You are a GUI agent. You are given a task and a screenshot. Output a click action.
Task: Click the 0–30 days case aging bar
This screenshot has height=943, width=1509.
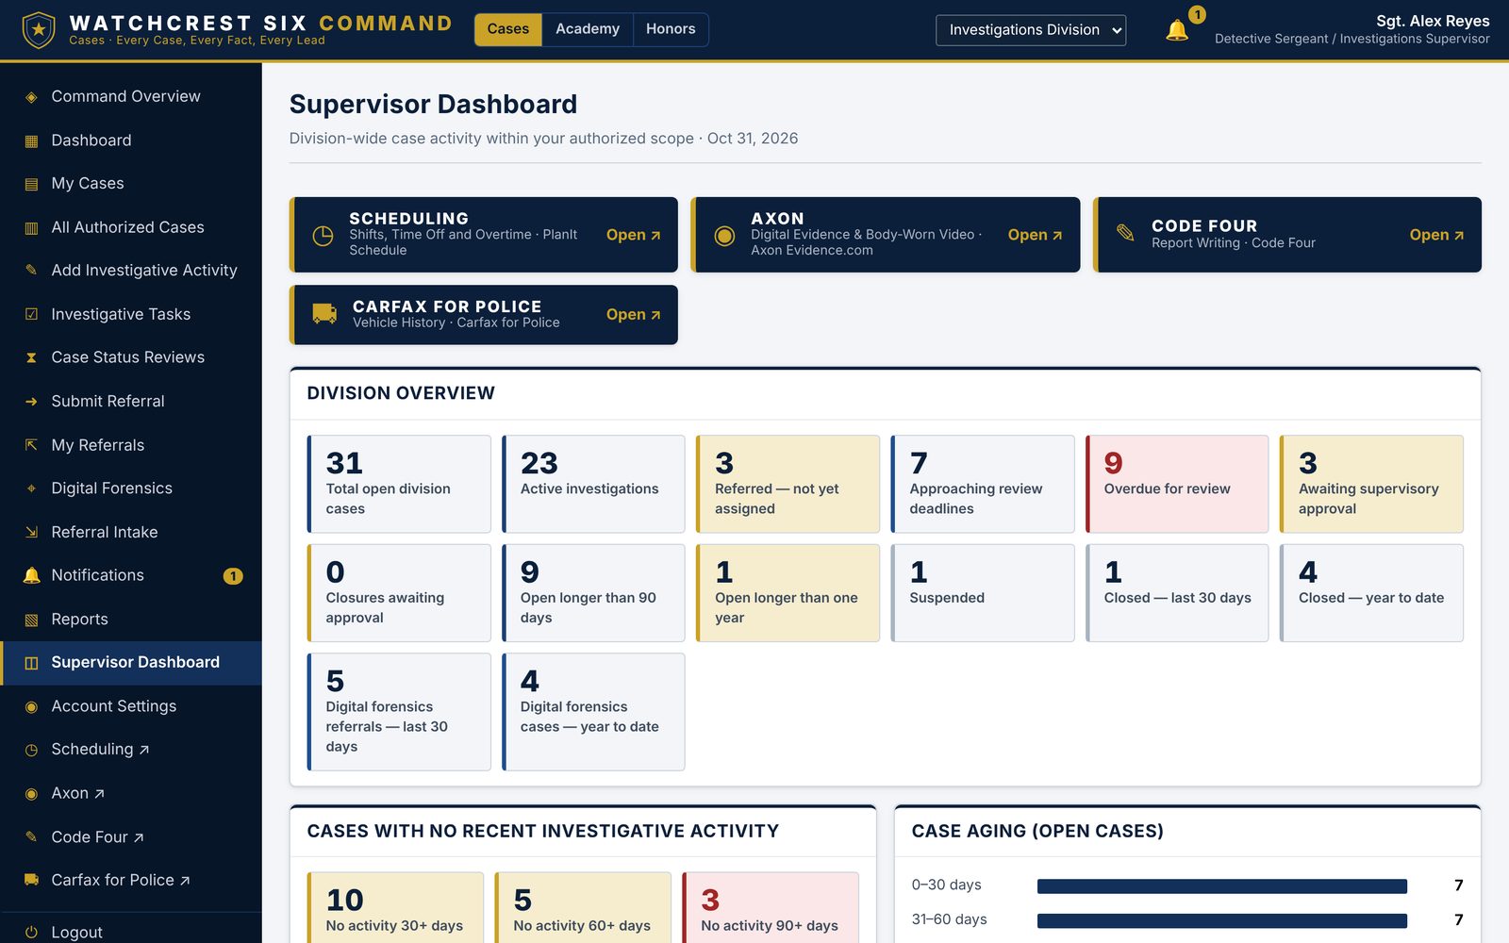pyautogui.click(x=1222, y=885)
